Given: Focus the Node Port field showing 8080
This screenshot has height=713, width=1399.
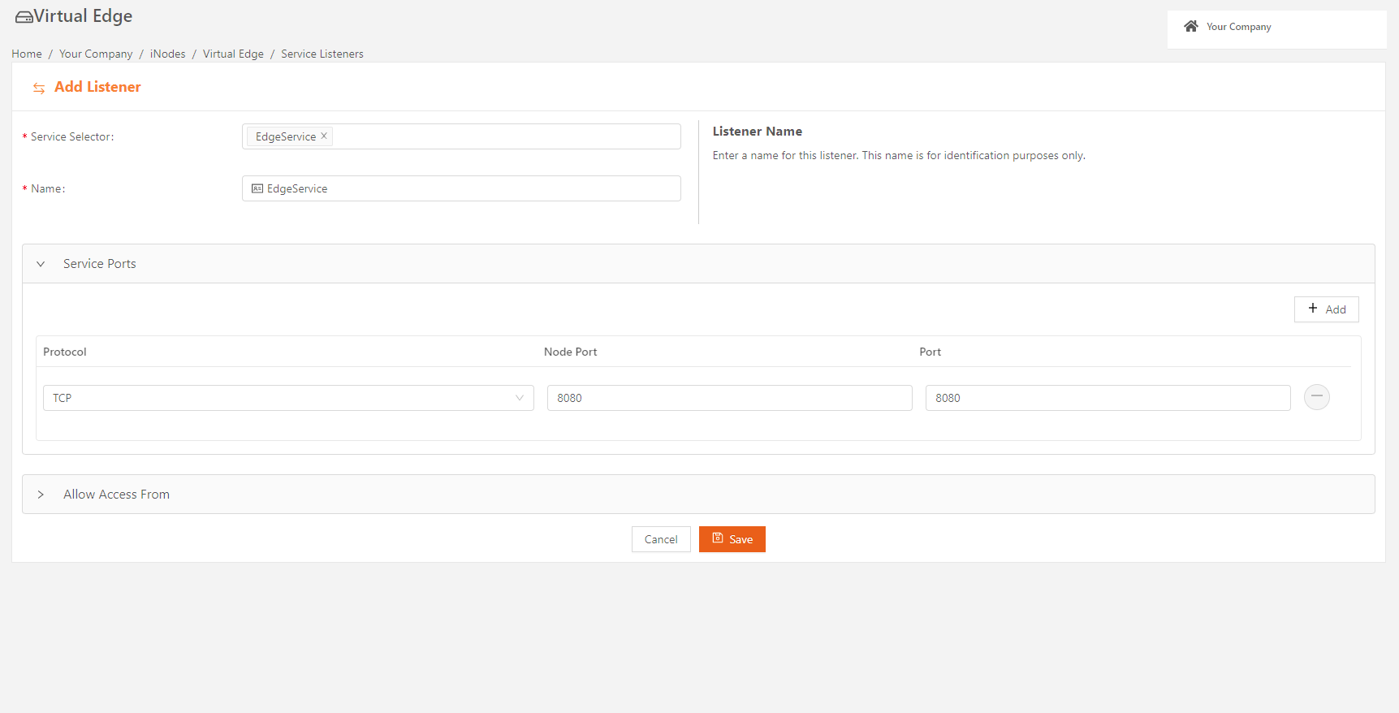Looking at the screenshot, I should (730, 398).
